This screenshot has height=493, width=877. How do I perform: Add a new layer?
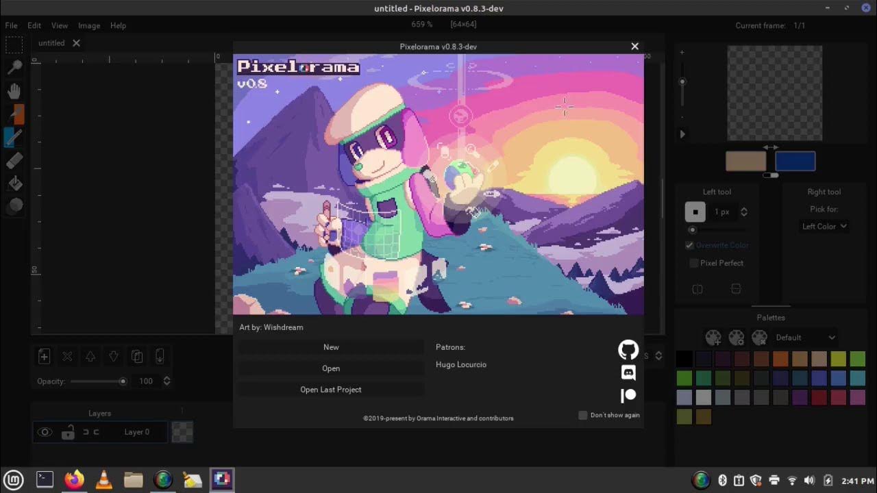click(44, 356)
